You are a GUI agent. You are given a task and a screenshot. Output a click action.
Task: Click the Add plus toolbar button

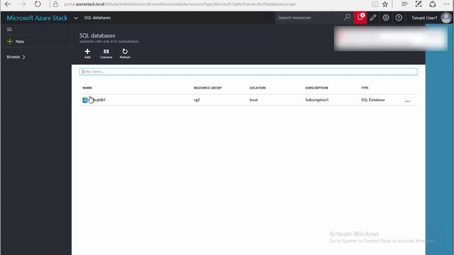click(87, 54)
